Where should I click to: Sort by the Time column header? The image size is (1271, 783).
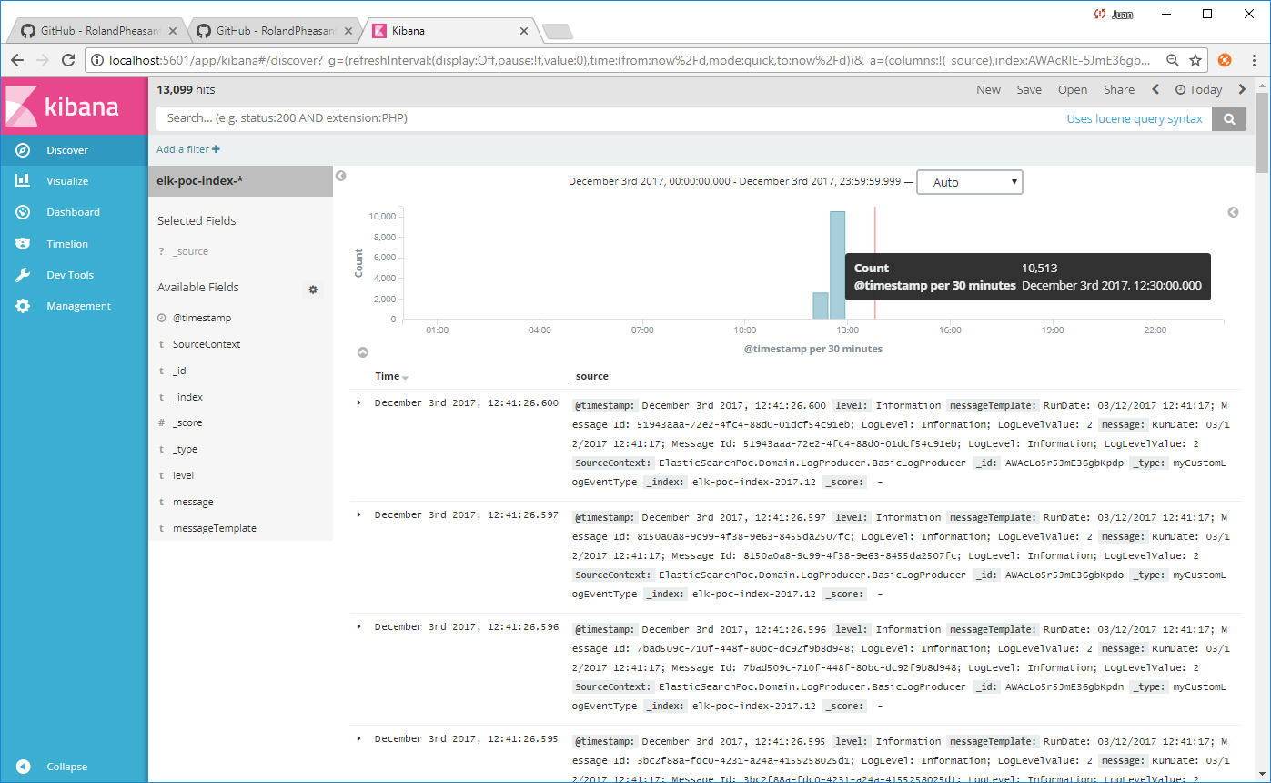[391, 376]
